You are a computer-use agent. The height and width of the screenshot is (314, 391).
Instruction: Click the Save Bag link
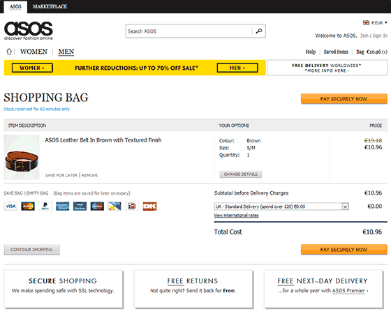pyautogui.click(x=13, y=193)
